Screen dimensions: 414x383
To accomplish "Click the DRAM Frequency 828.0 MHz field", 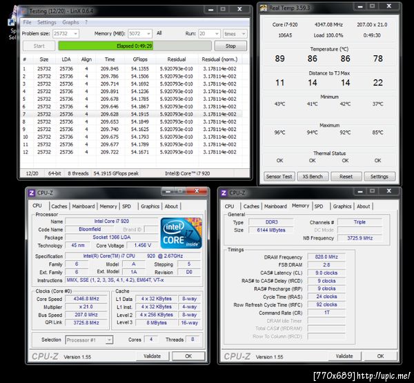I will tap(326, 257).
